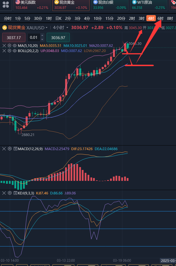Switch to the 30分 timeframe

tap(38, 18)
